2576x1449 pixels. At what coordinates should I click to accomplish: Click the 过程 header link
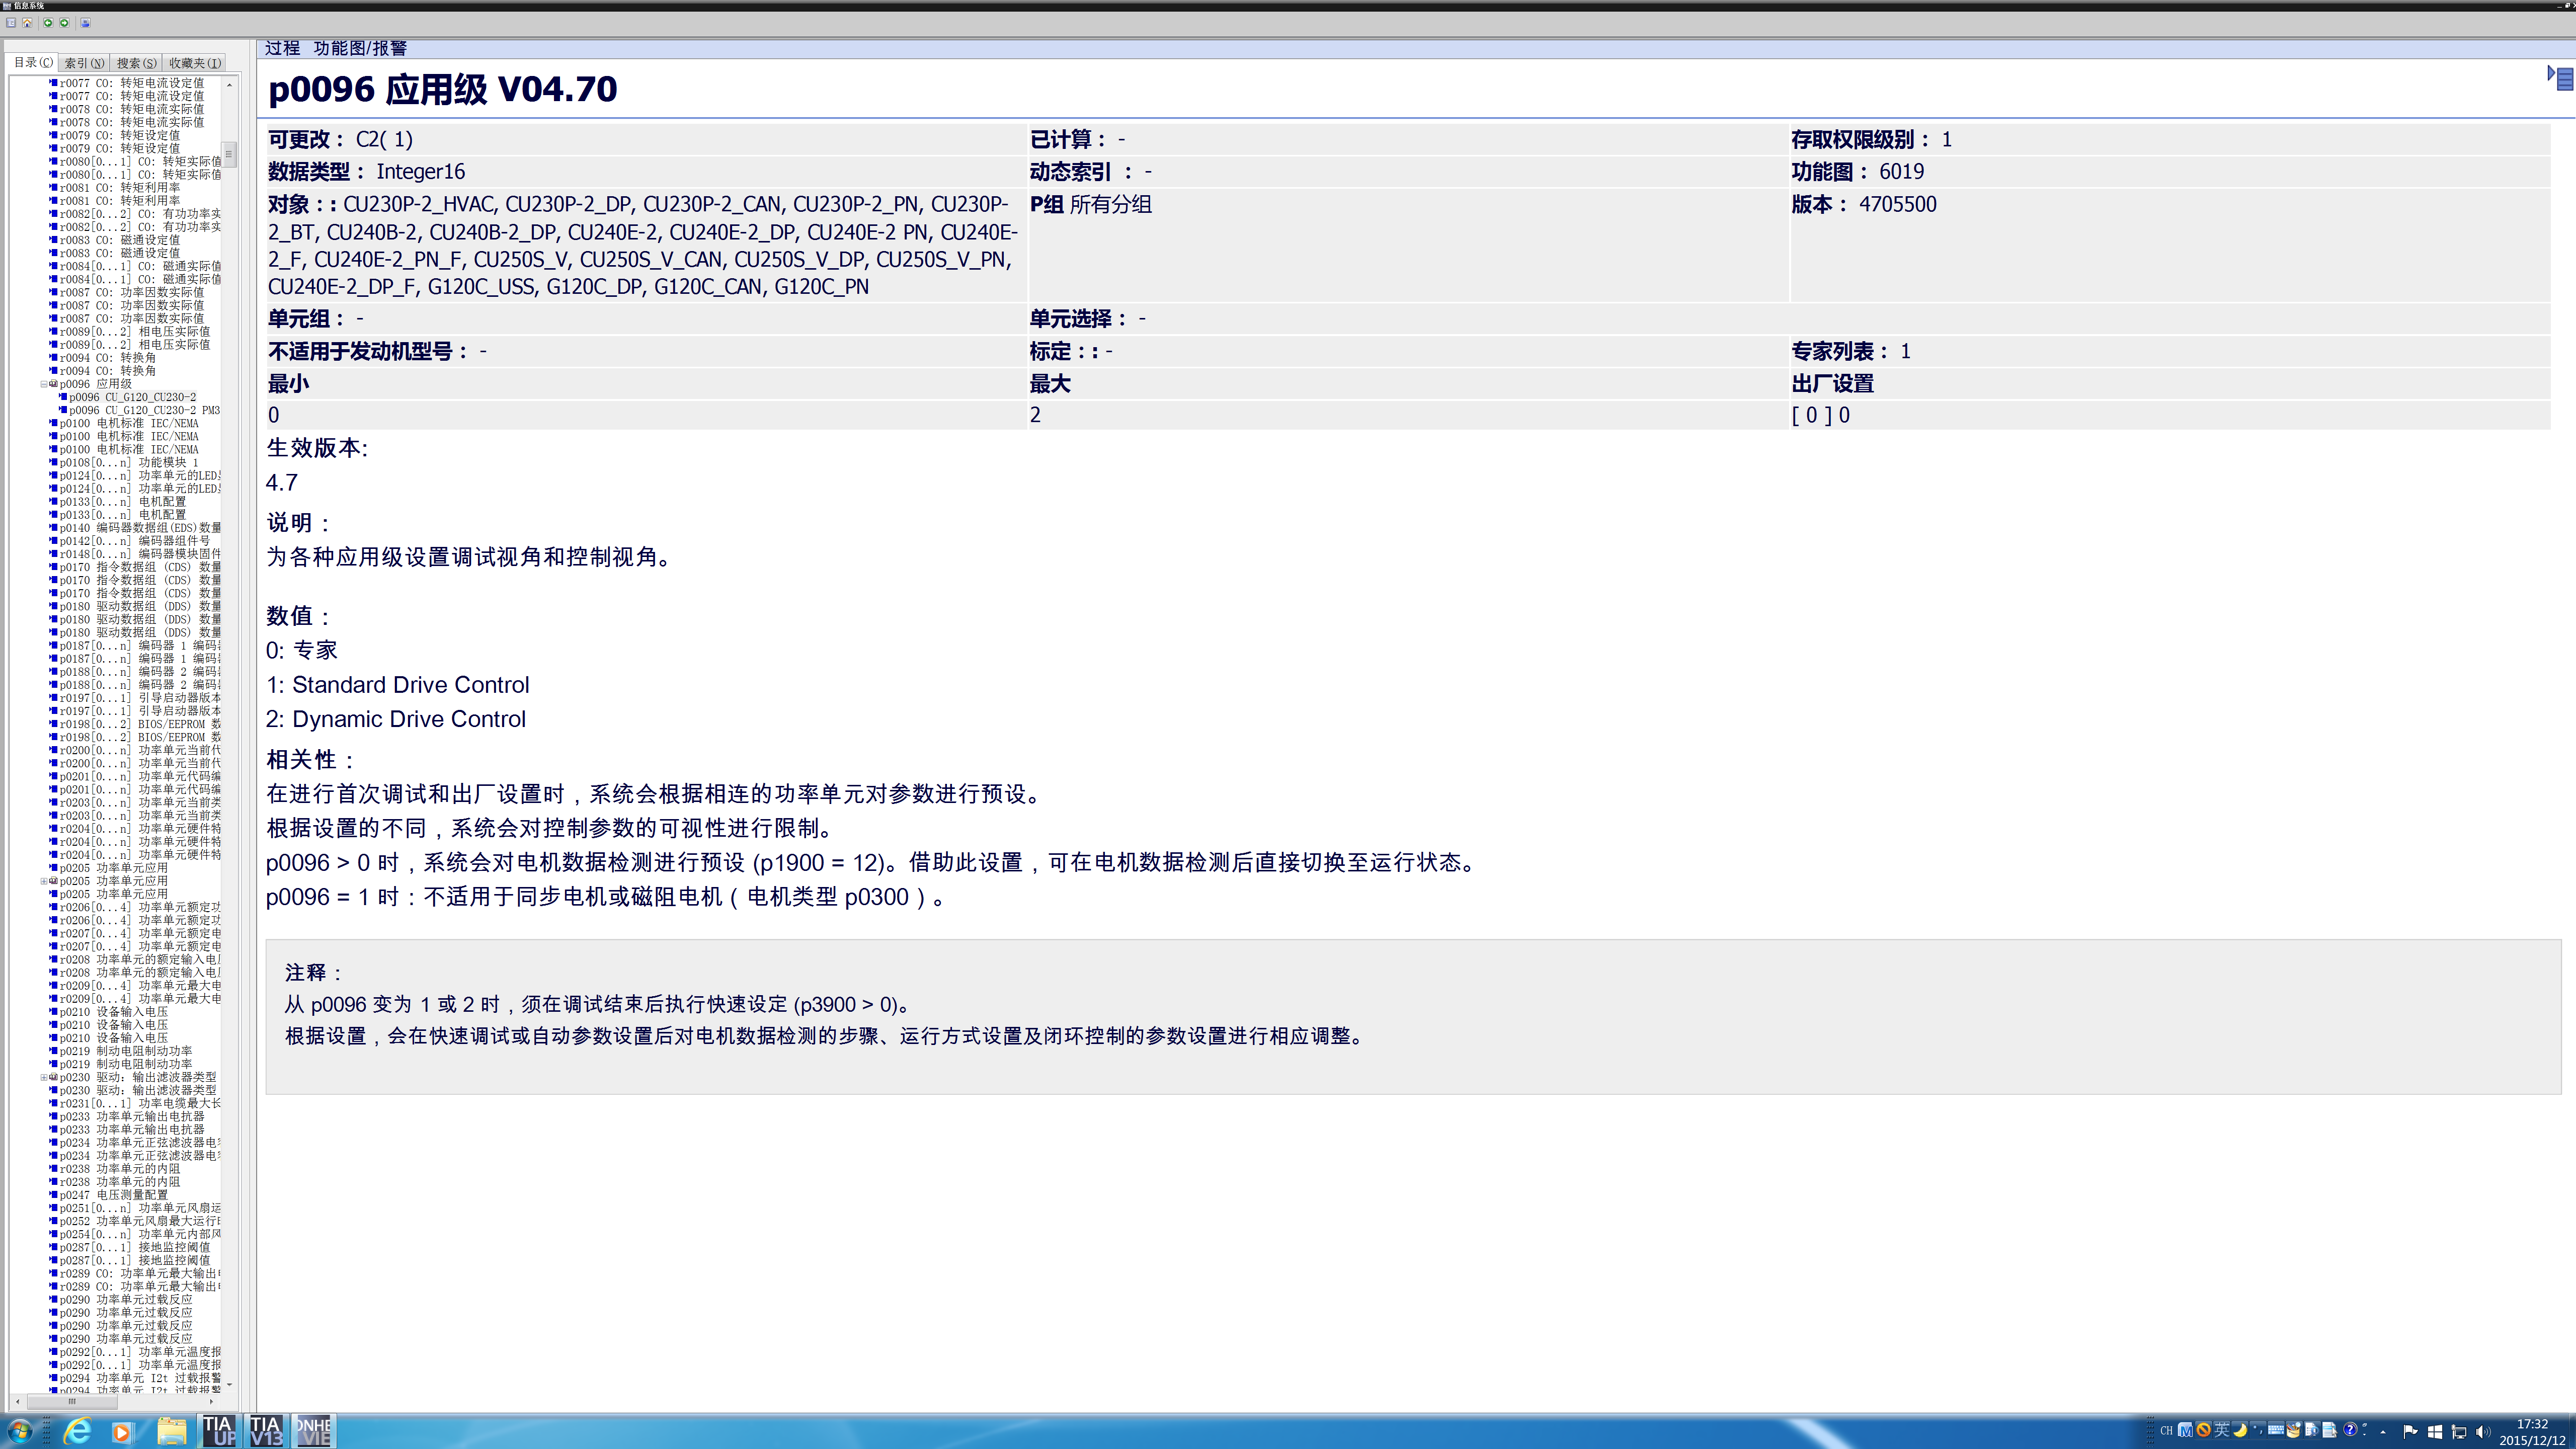(282, 48)
